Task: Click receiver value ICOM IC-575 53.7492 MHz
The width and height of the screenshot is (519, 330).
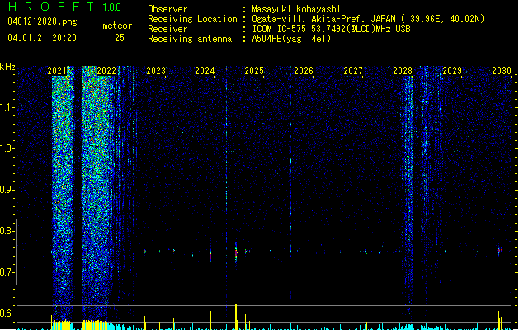Action: [331, 29]
